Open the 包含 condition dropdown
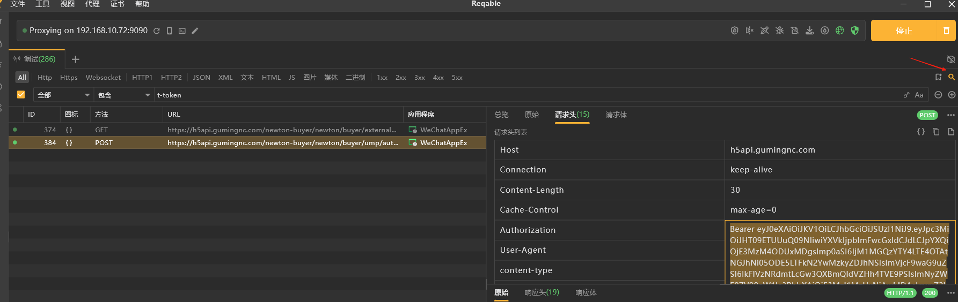This screenshot has width=958, height=302. [124, 95]
